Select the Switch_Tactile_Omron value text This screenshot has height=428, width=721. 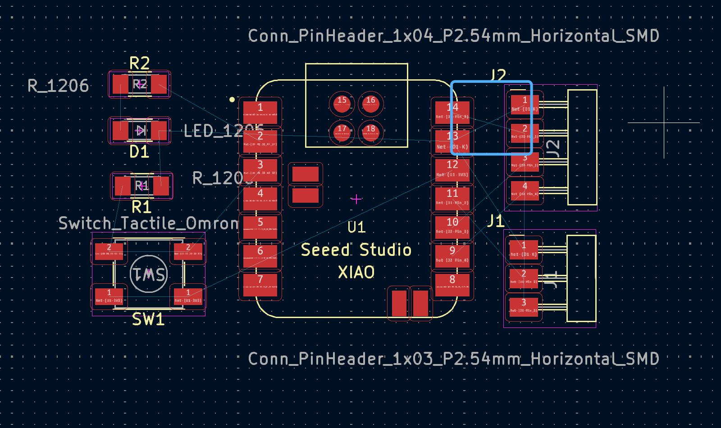point(149,223)
